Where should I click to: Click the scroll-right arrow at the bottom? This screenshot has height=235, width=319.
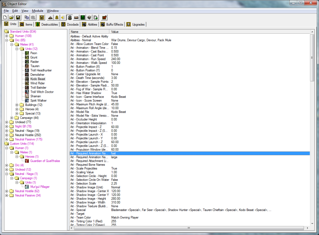pyautogui.click(x=307, y=228)
